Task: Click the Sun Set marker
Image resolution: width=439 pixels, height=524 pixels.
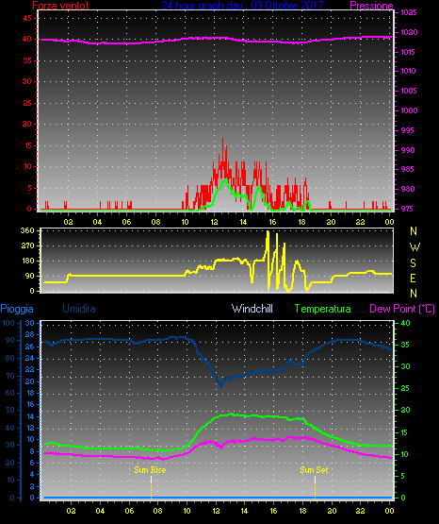Action: click(x=314, y=470)
